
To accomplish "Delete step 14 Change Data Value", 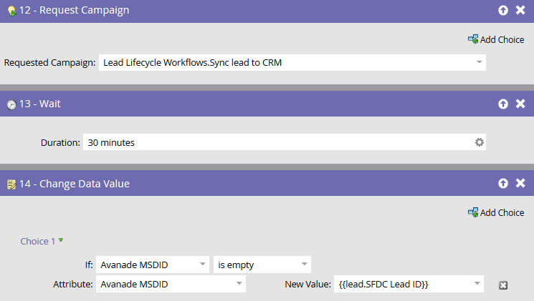I will pos(520,184).
